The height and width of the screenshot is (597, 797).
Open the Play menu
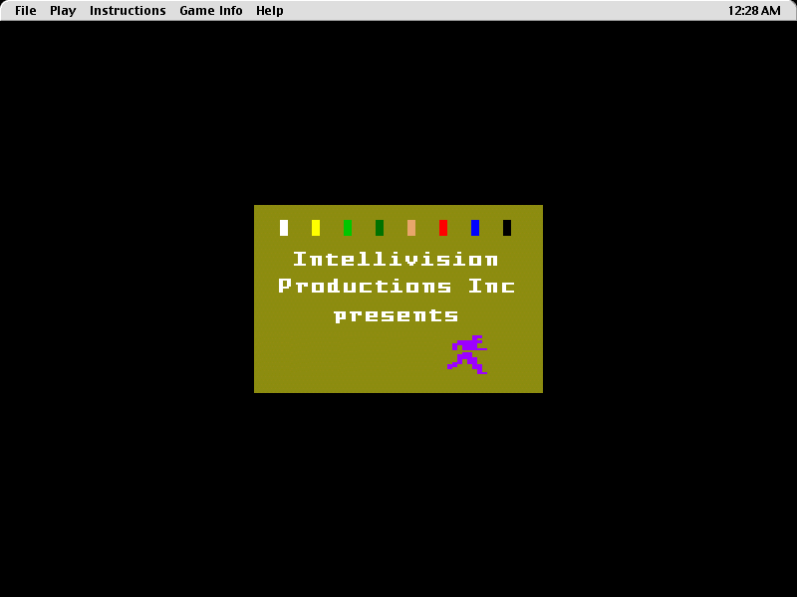pos(63,11)
